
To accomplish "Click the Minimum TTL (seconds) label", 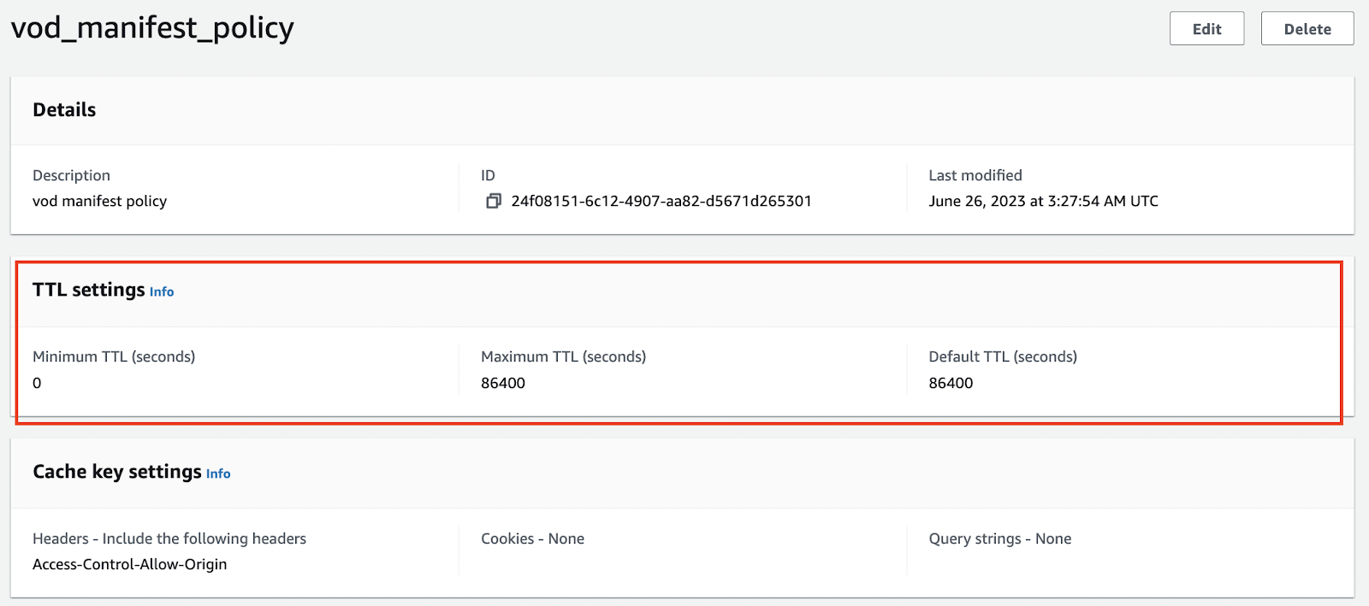I will click(x=114, y=356).
